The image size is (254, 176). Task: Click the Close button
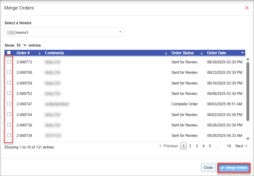[208, 167]
